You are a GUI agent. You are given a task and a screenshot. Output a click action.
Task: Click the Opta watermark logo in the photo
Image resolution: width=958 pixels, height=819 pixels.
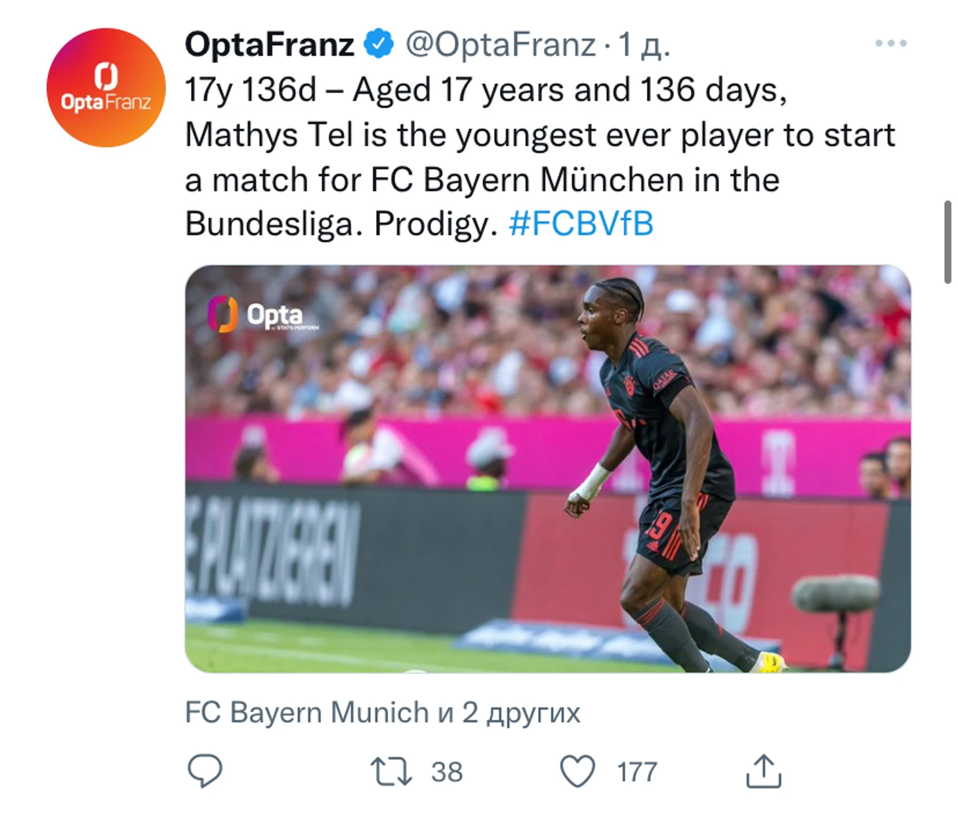coord(262,315)
